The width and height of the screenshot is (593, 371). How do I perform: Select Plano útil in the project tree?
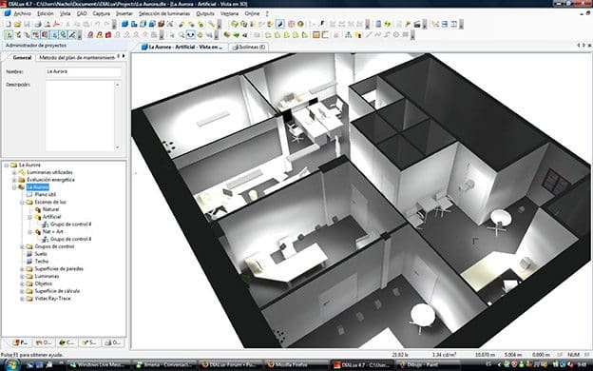point(46,195)
